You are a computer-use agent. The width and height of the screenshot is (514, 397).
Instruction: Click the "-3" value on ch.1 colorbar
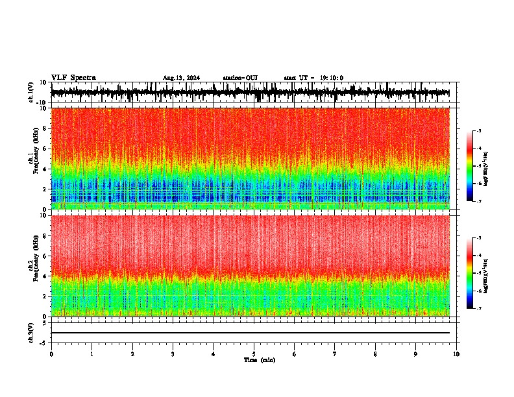478,130
